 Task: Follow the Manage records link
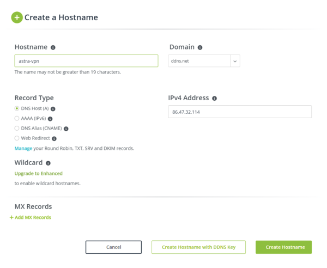pos(23,148)
